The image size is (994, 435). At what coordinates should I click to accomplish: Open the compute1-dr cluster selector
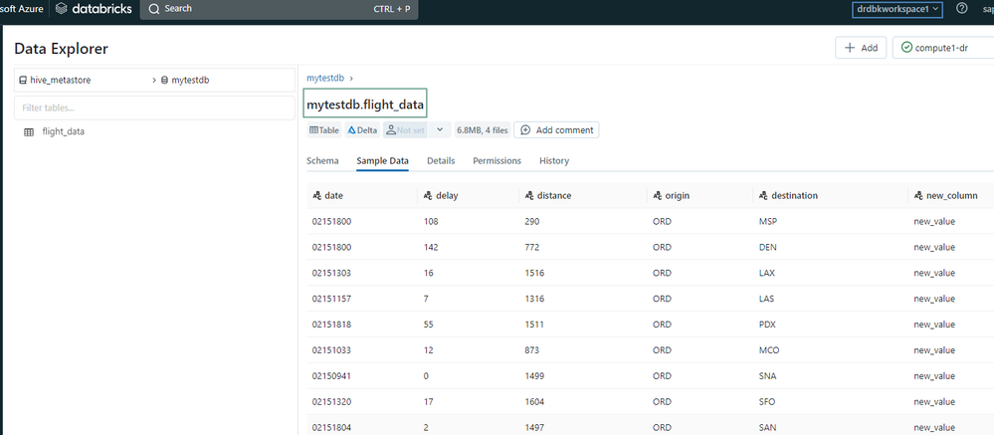point(943,48)
